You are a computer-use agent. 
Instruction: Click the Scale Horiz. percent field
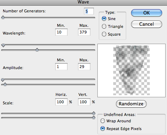click(61, 102)
